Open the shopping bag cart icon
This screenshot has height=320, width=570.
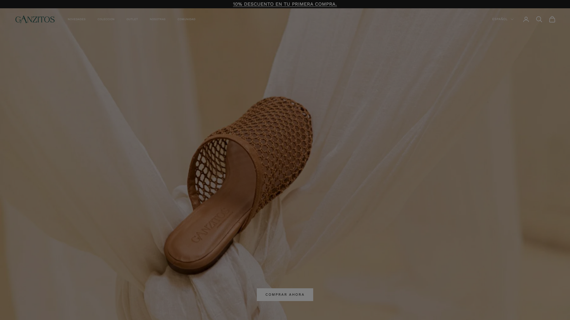552,19
